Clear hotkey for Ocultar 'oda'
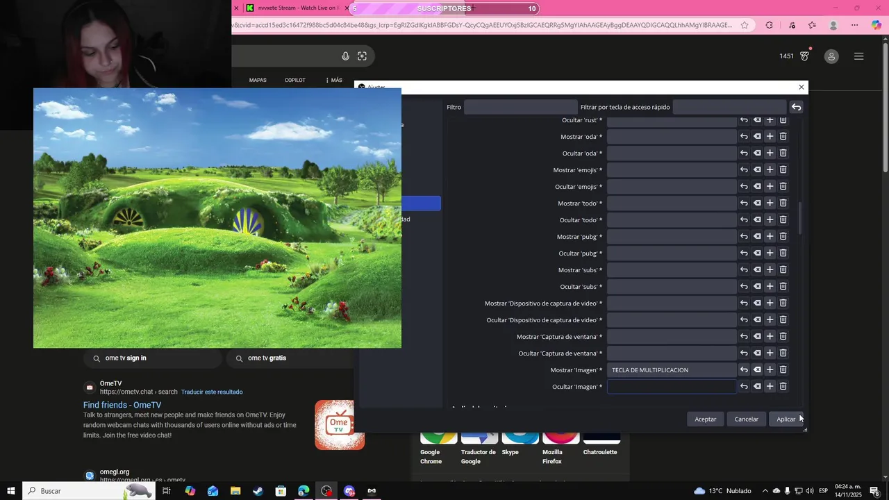The width and height of the screenshot is (889, 500). tap(757, 153)
